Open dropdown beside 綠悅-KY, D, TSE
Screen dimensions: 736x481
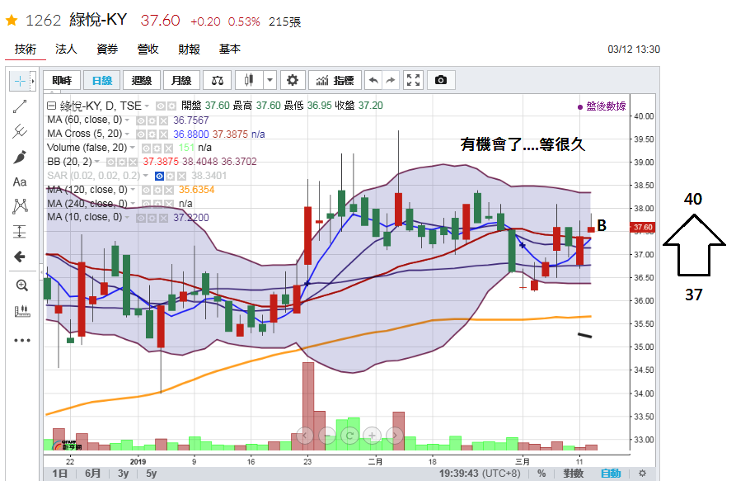tap(147, 106)
